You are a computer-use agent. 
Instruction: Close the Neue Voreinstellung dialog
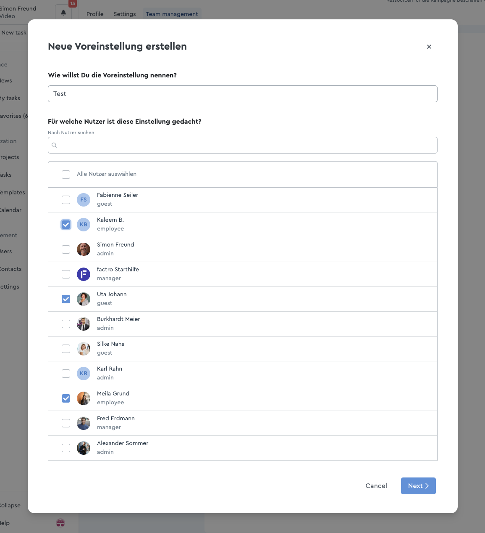(429, 47)
